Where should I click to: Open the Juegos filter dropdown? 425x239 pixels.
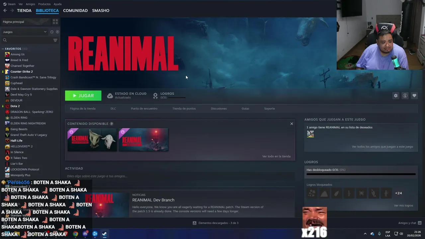tap(25, 32)
